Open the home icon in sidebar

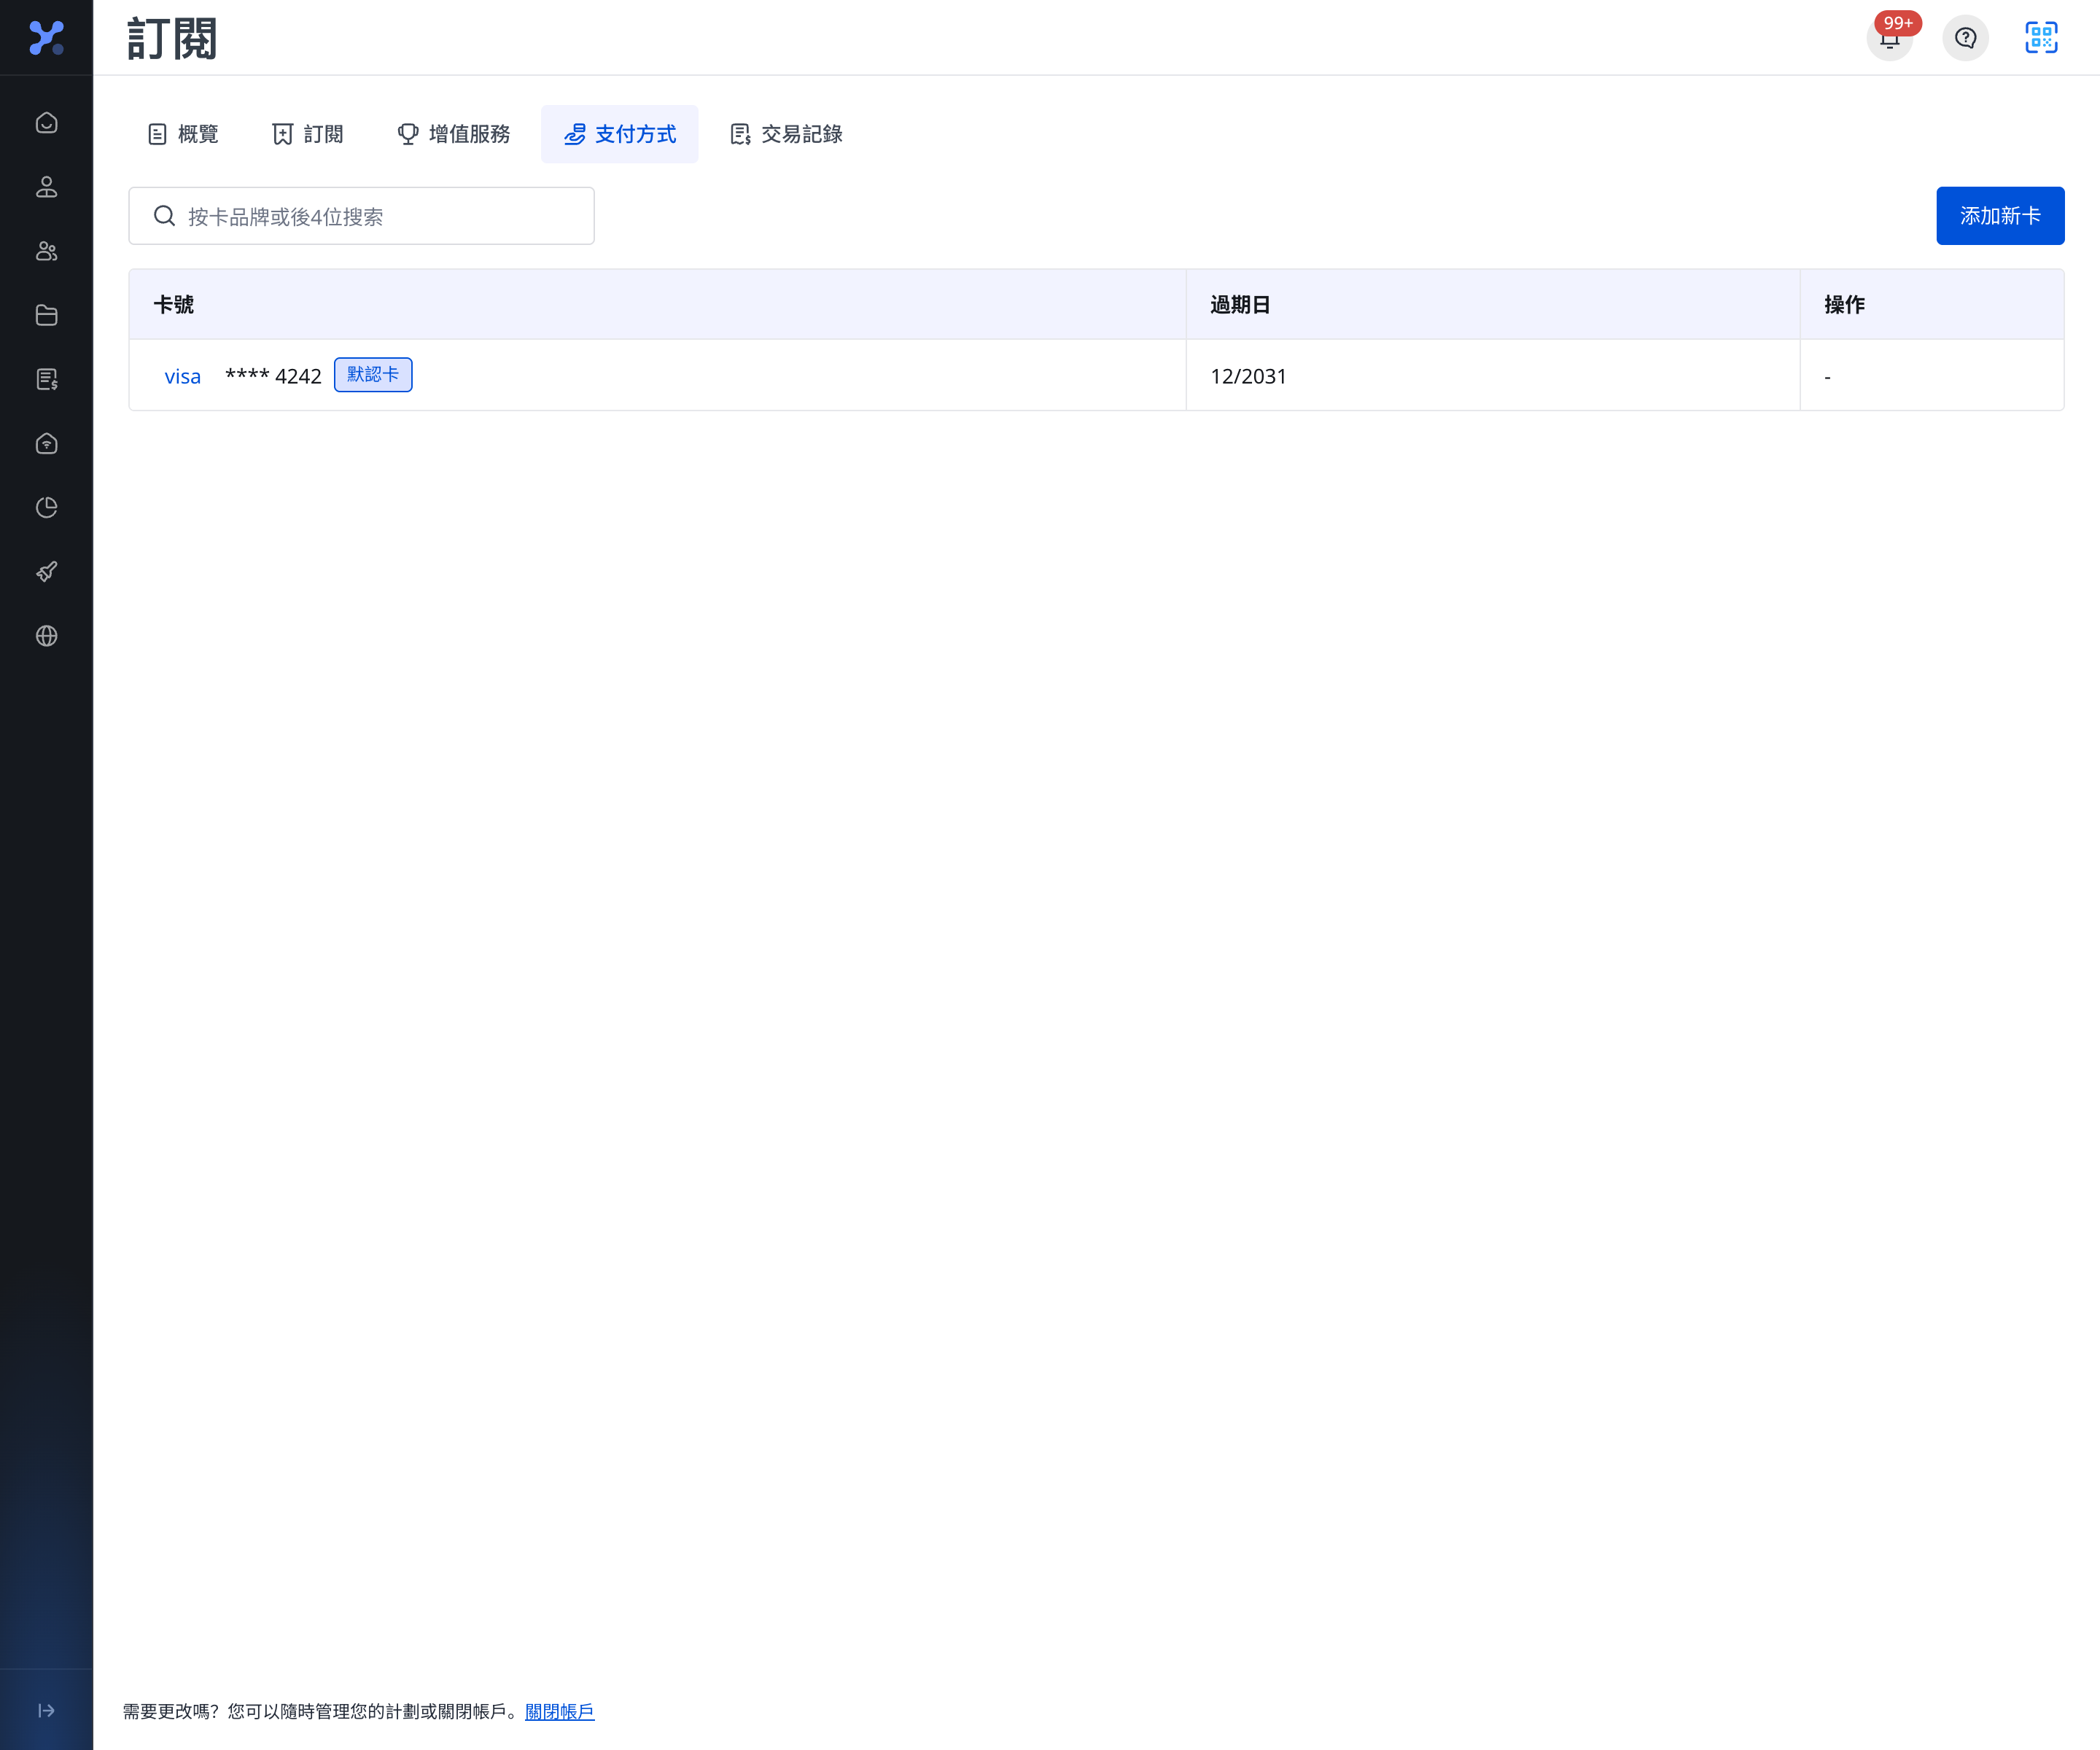click(46, 123)
